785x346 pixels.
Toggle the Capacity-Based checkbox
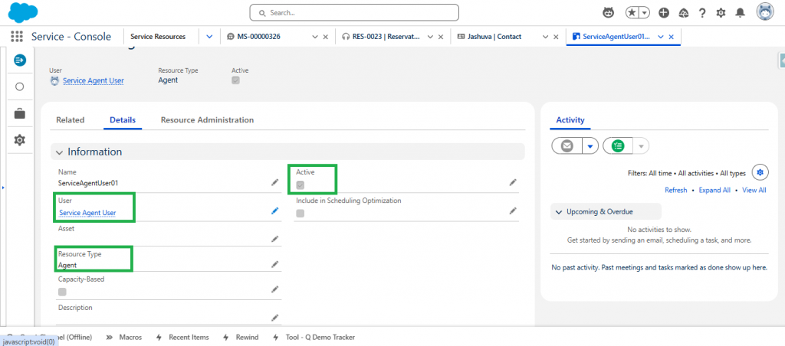[x=62, y=292]
